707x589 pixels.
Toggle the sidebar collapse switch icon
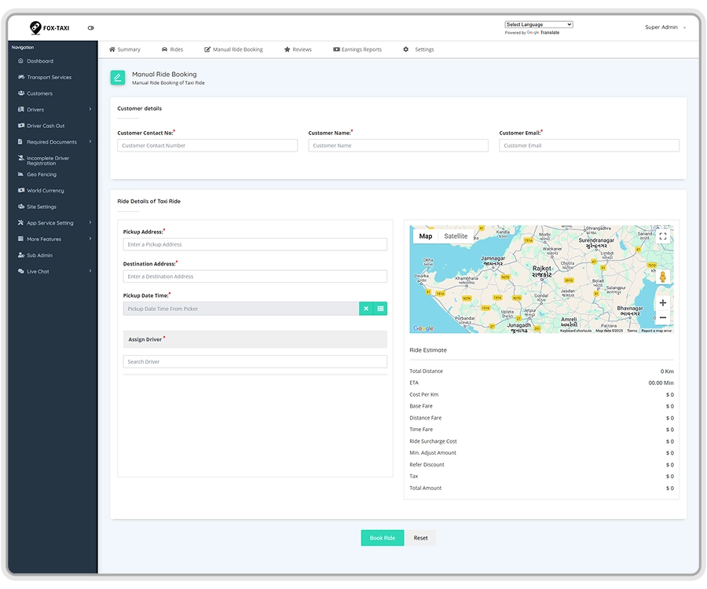[x=90, y=28]
